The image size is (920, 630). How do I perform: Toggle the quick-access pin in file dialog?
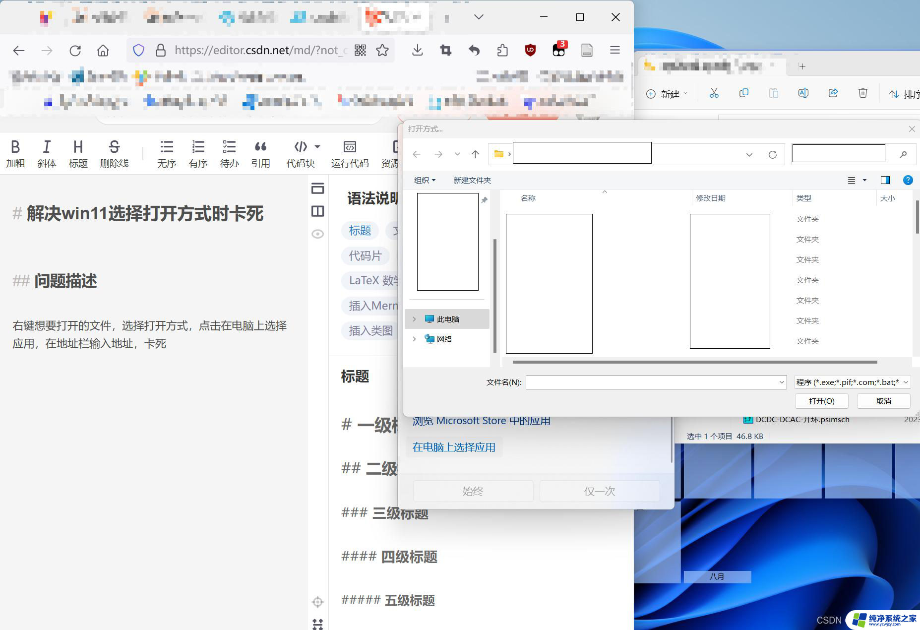coord(484,200)
